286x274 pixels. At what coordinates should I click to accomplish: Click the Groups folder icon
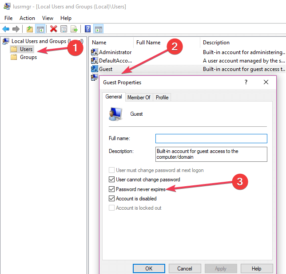pos(14,57)
